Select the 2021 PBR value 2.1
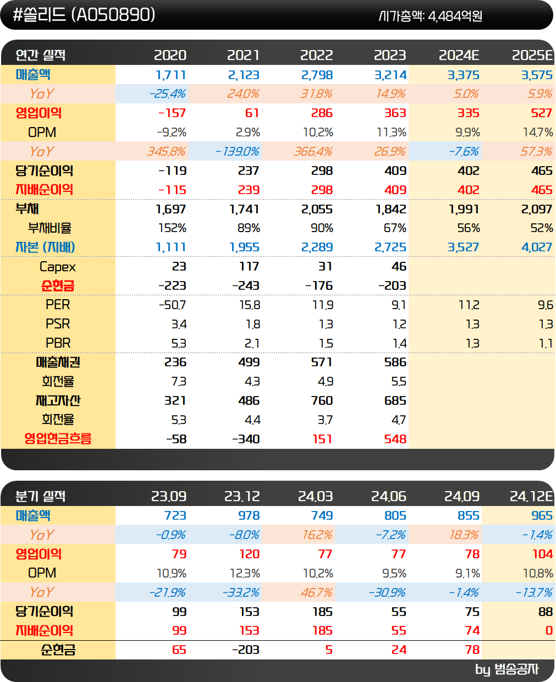This screenshot has height=682, width=556. click(252, 343)
